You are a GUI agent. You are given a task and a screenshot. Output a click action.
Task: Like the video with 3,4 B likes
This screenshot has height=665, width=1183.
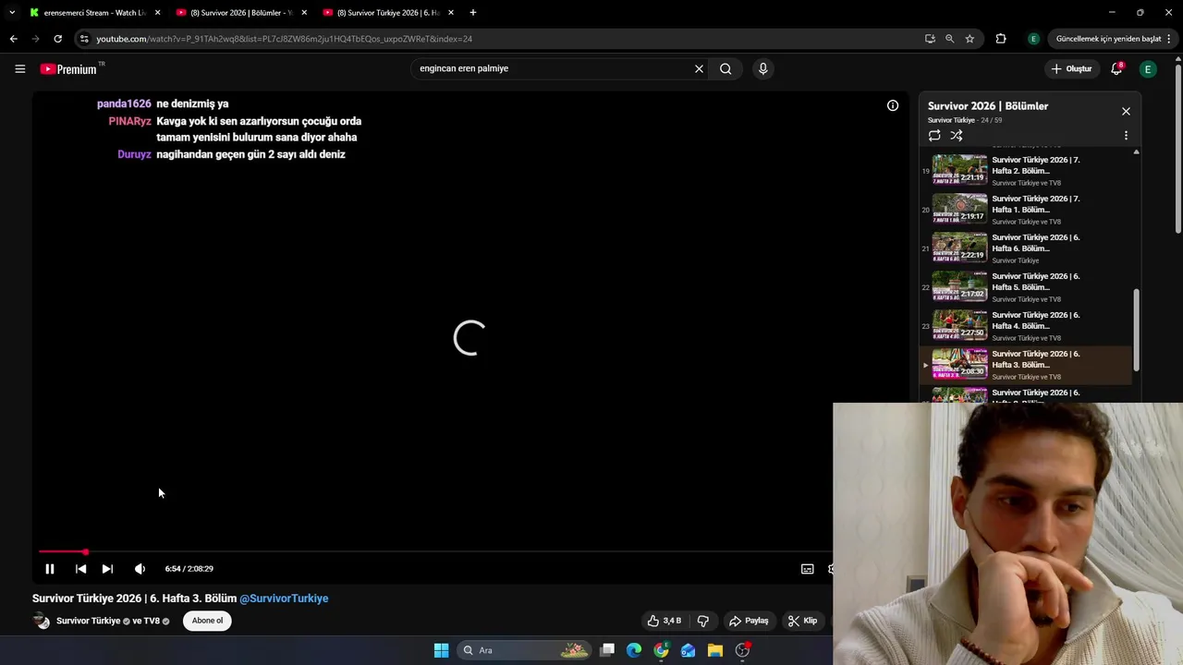click(665, 621)
